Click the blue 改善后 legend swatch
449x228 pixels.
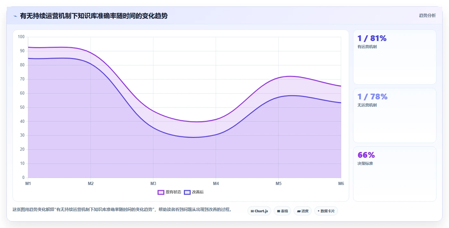pyautogui.click(x=187, y=192)
